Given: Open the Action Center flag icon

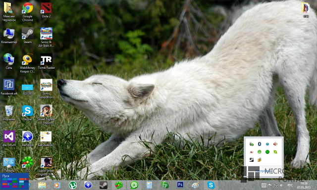Looking at the screenshot, I should (270, 185).
